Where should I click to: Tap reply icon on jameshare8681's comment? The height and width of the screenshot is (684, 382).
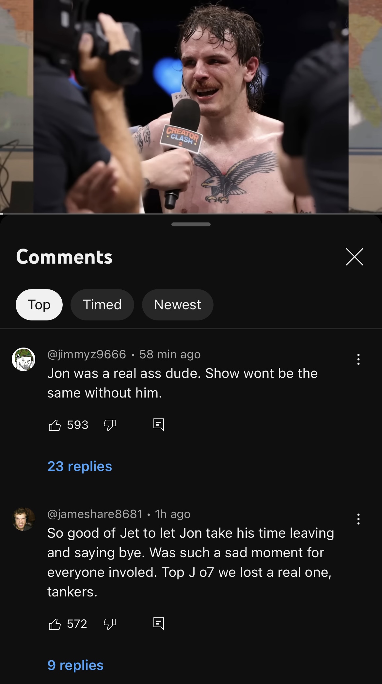click(x=159, y=624)
